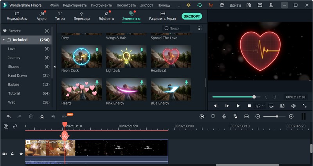Collapse the Included folder in sidebar
Viewport: 313px width, 166px height.
click(4, 40)
